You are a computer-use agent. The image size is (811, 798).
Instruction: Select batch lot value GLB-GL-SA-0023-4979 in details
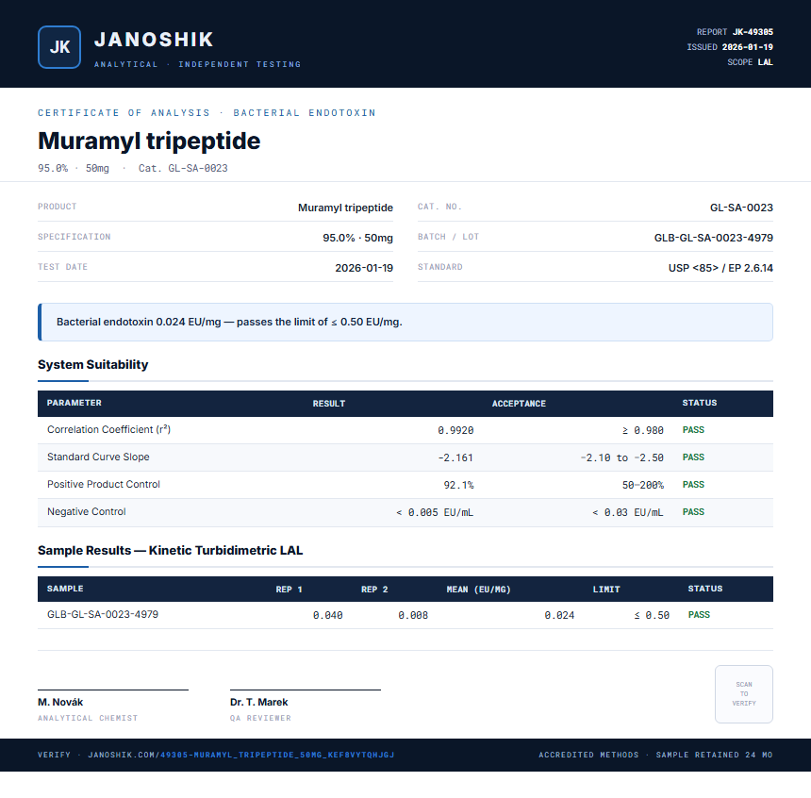coord(714,238)
